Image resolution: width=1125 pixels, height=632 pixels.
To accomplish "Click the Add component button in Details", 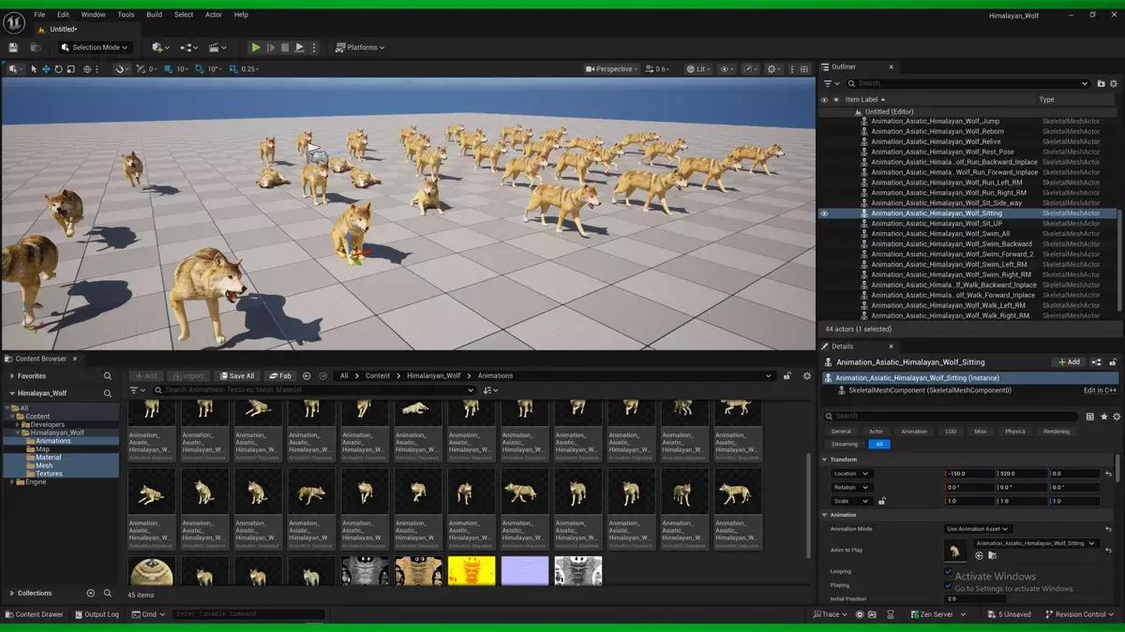I will (1069, 362).
